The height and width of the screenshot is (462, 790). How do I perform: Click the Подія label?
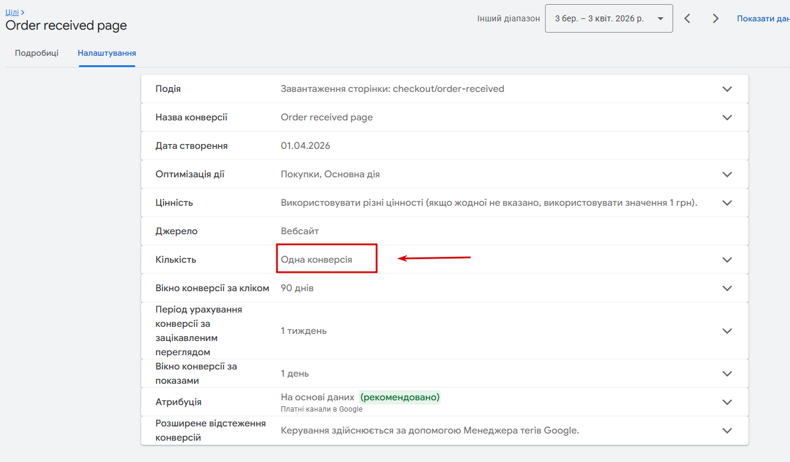tap(168, 89)
